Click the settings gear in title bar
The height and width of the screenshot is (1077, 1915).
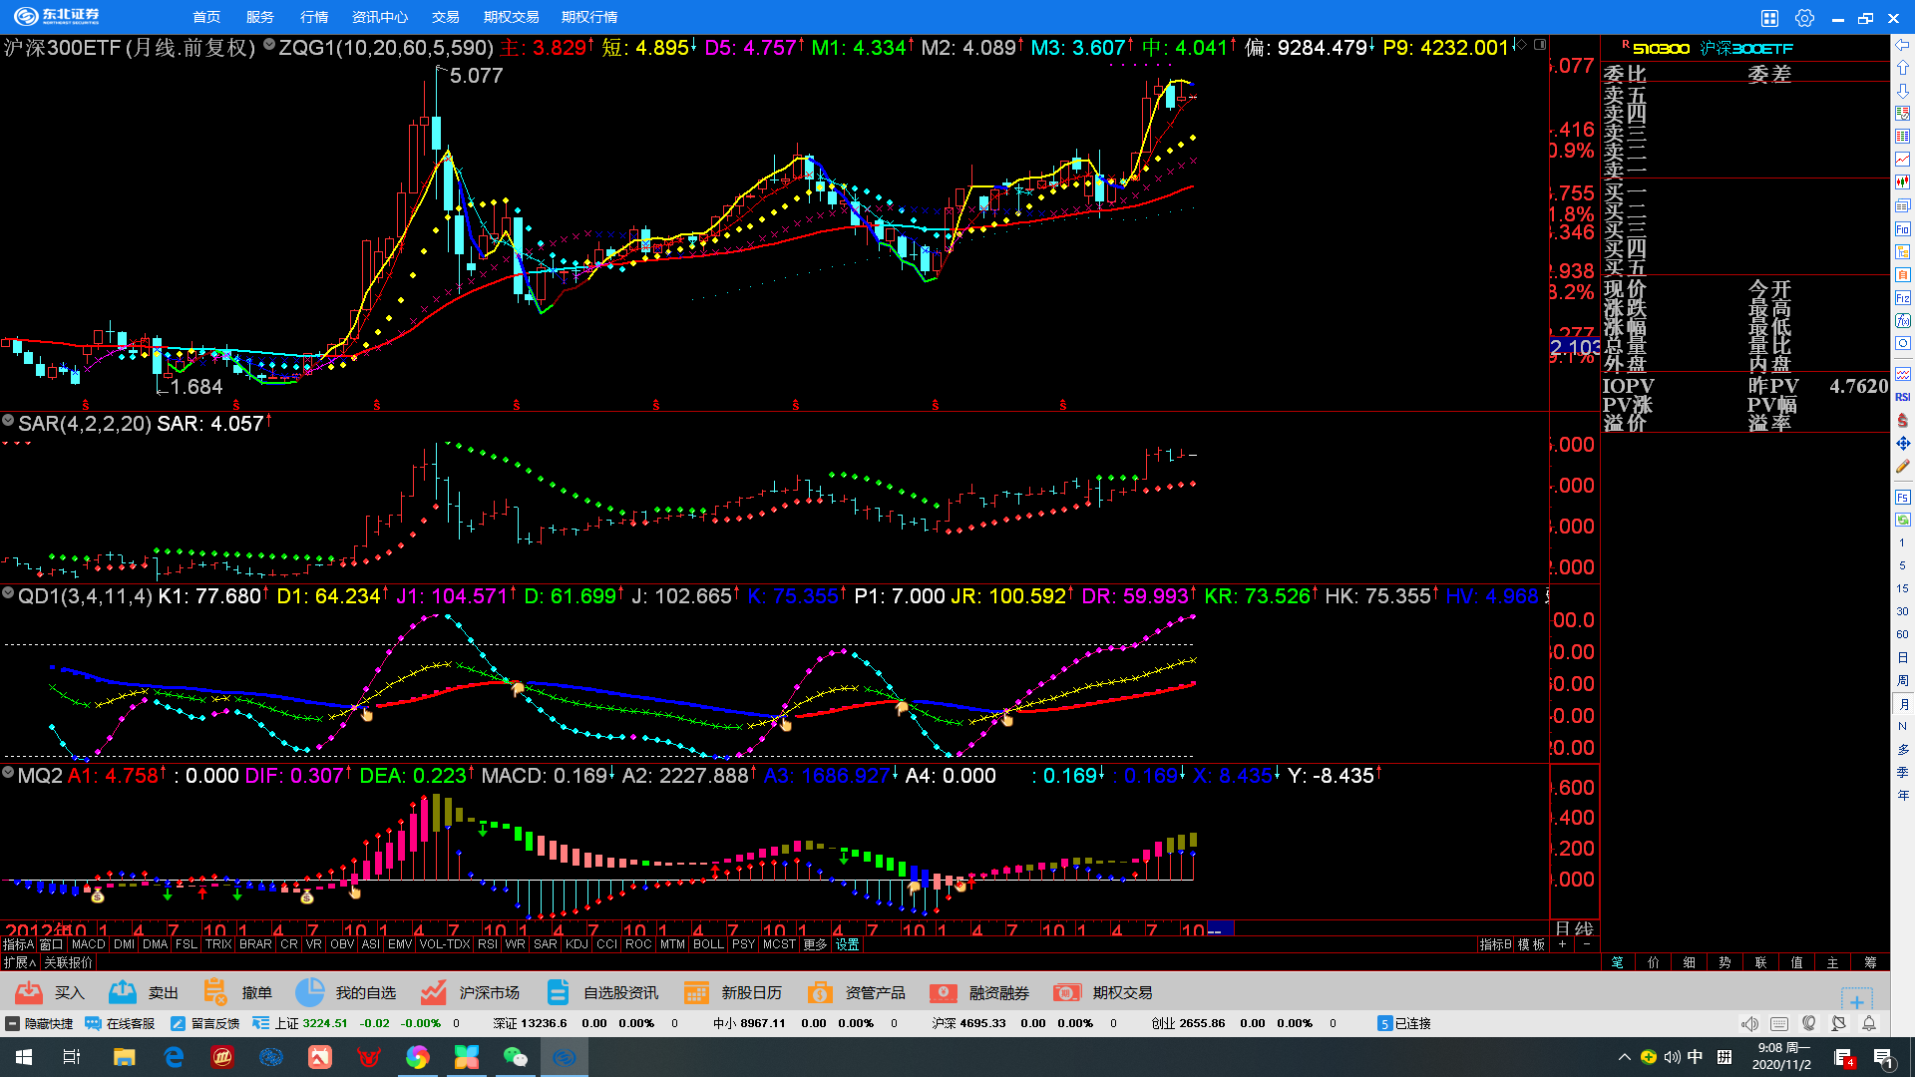click(1804, 18)
